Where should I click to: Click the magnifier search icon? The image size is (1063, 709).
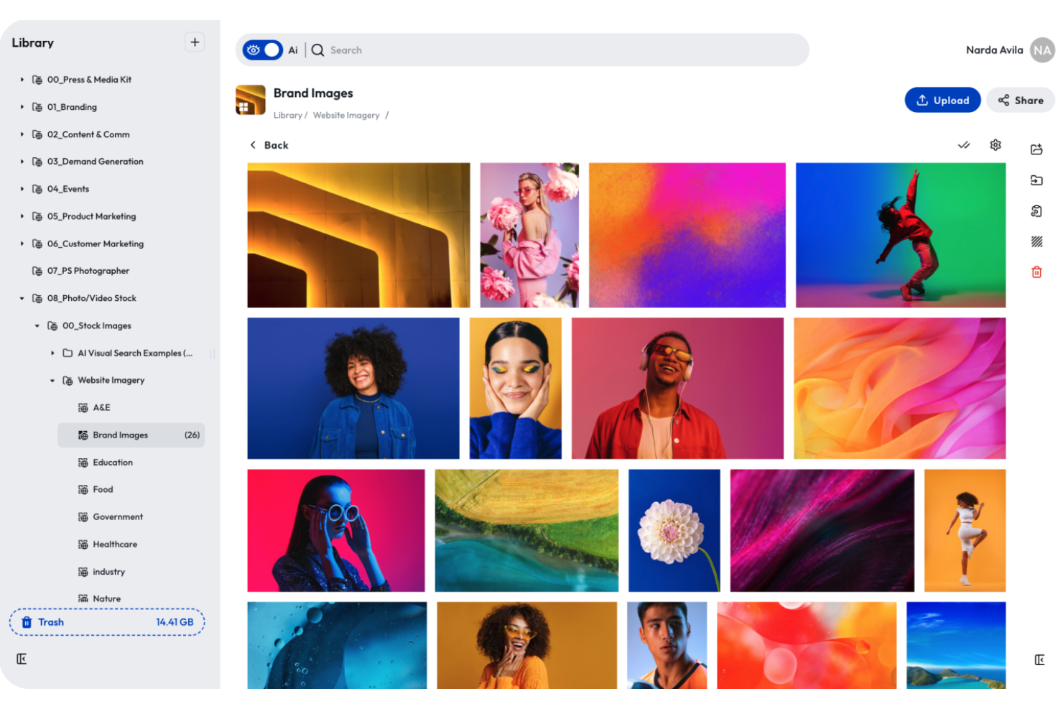(x=317, y=50)
